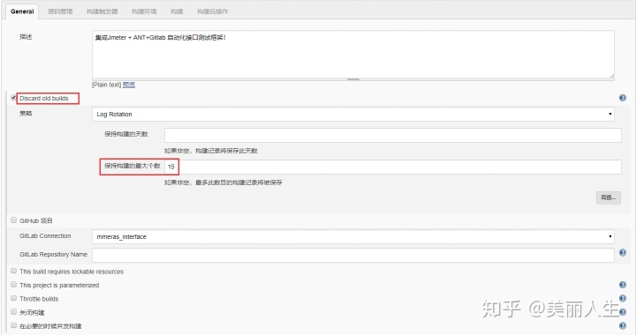The image size is (636, 335).
Task: Uncheck the Discard old builds checkbox
Action: pyautogui.click(x=13, y=98)
